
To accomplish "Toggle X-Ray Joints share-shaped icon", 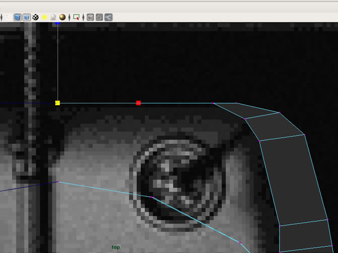I will [108, 17].
